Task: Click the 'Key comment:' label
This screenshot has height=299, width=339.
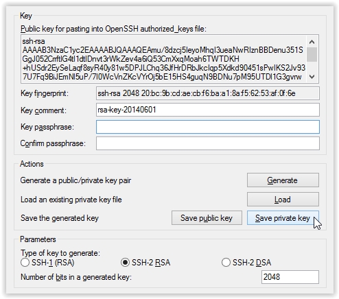Action: click(x=43, y=110)
